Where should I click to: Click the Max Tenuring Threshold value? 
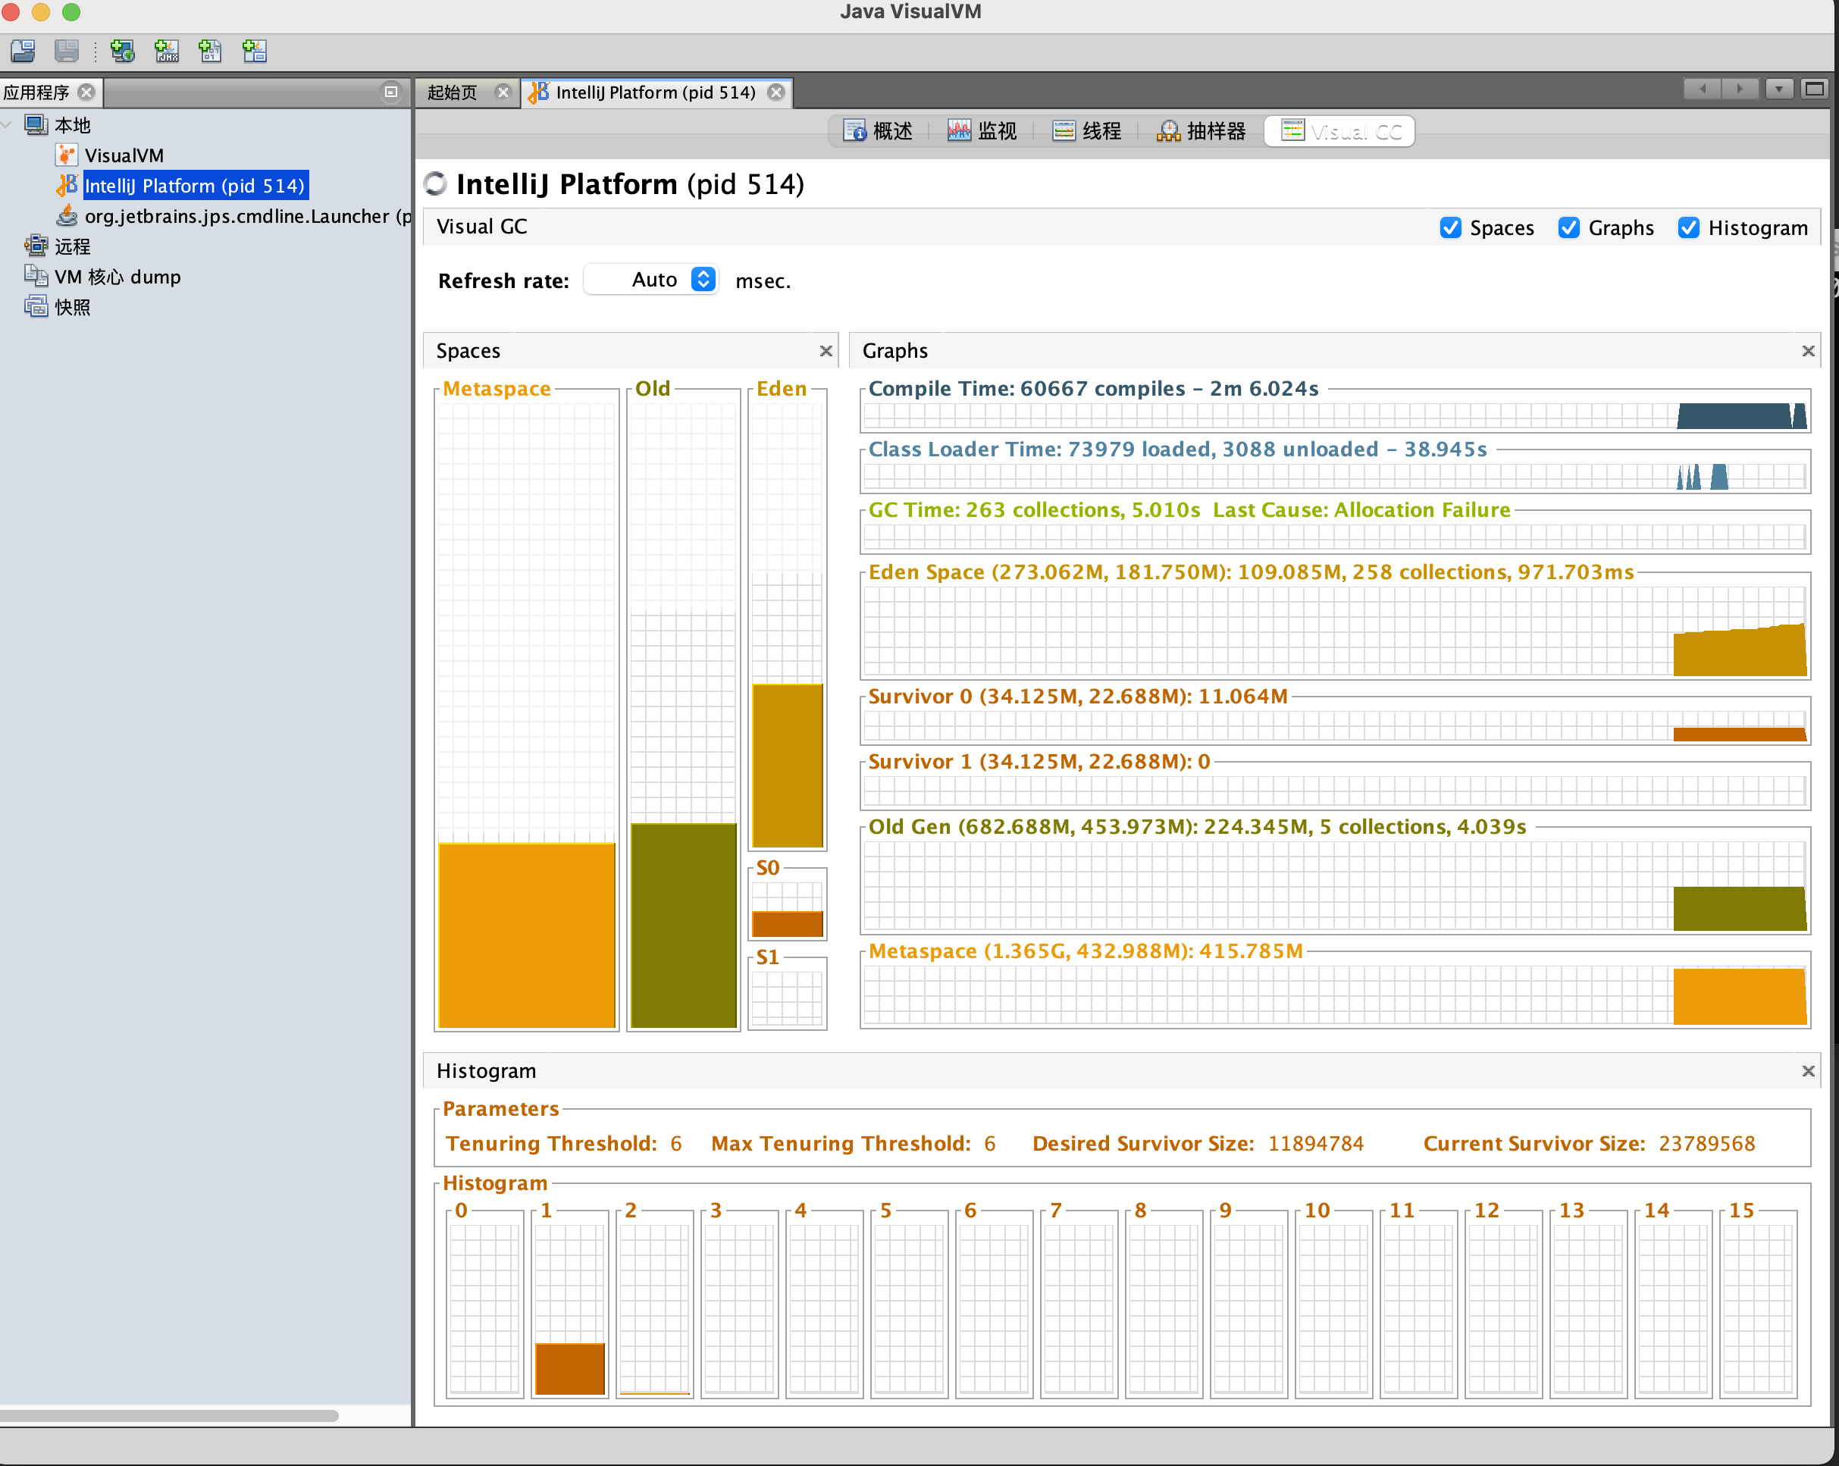pyautogui.click(x=989, y=1144)
